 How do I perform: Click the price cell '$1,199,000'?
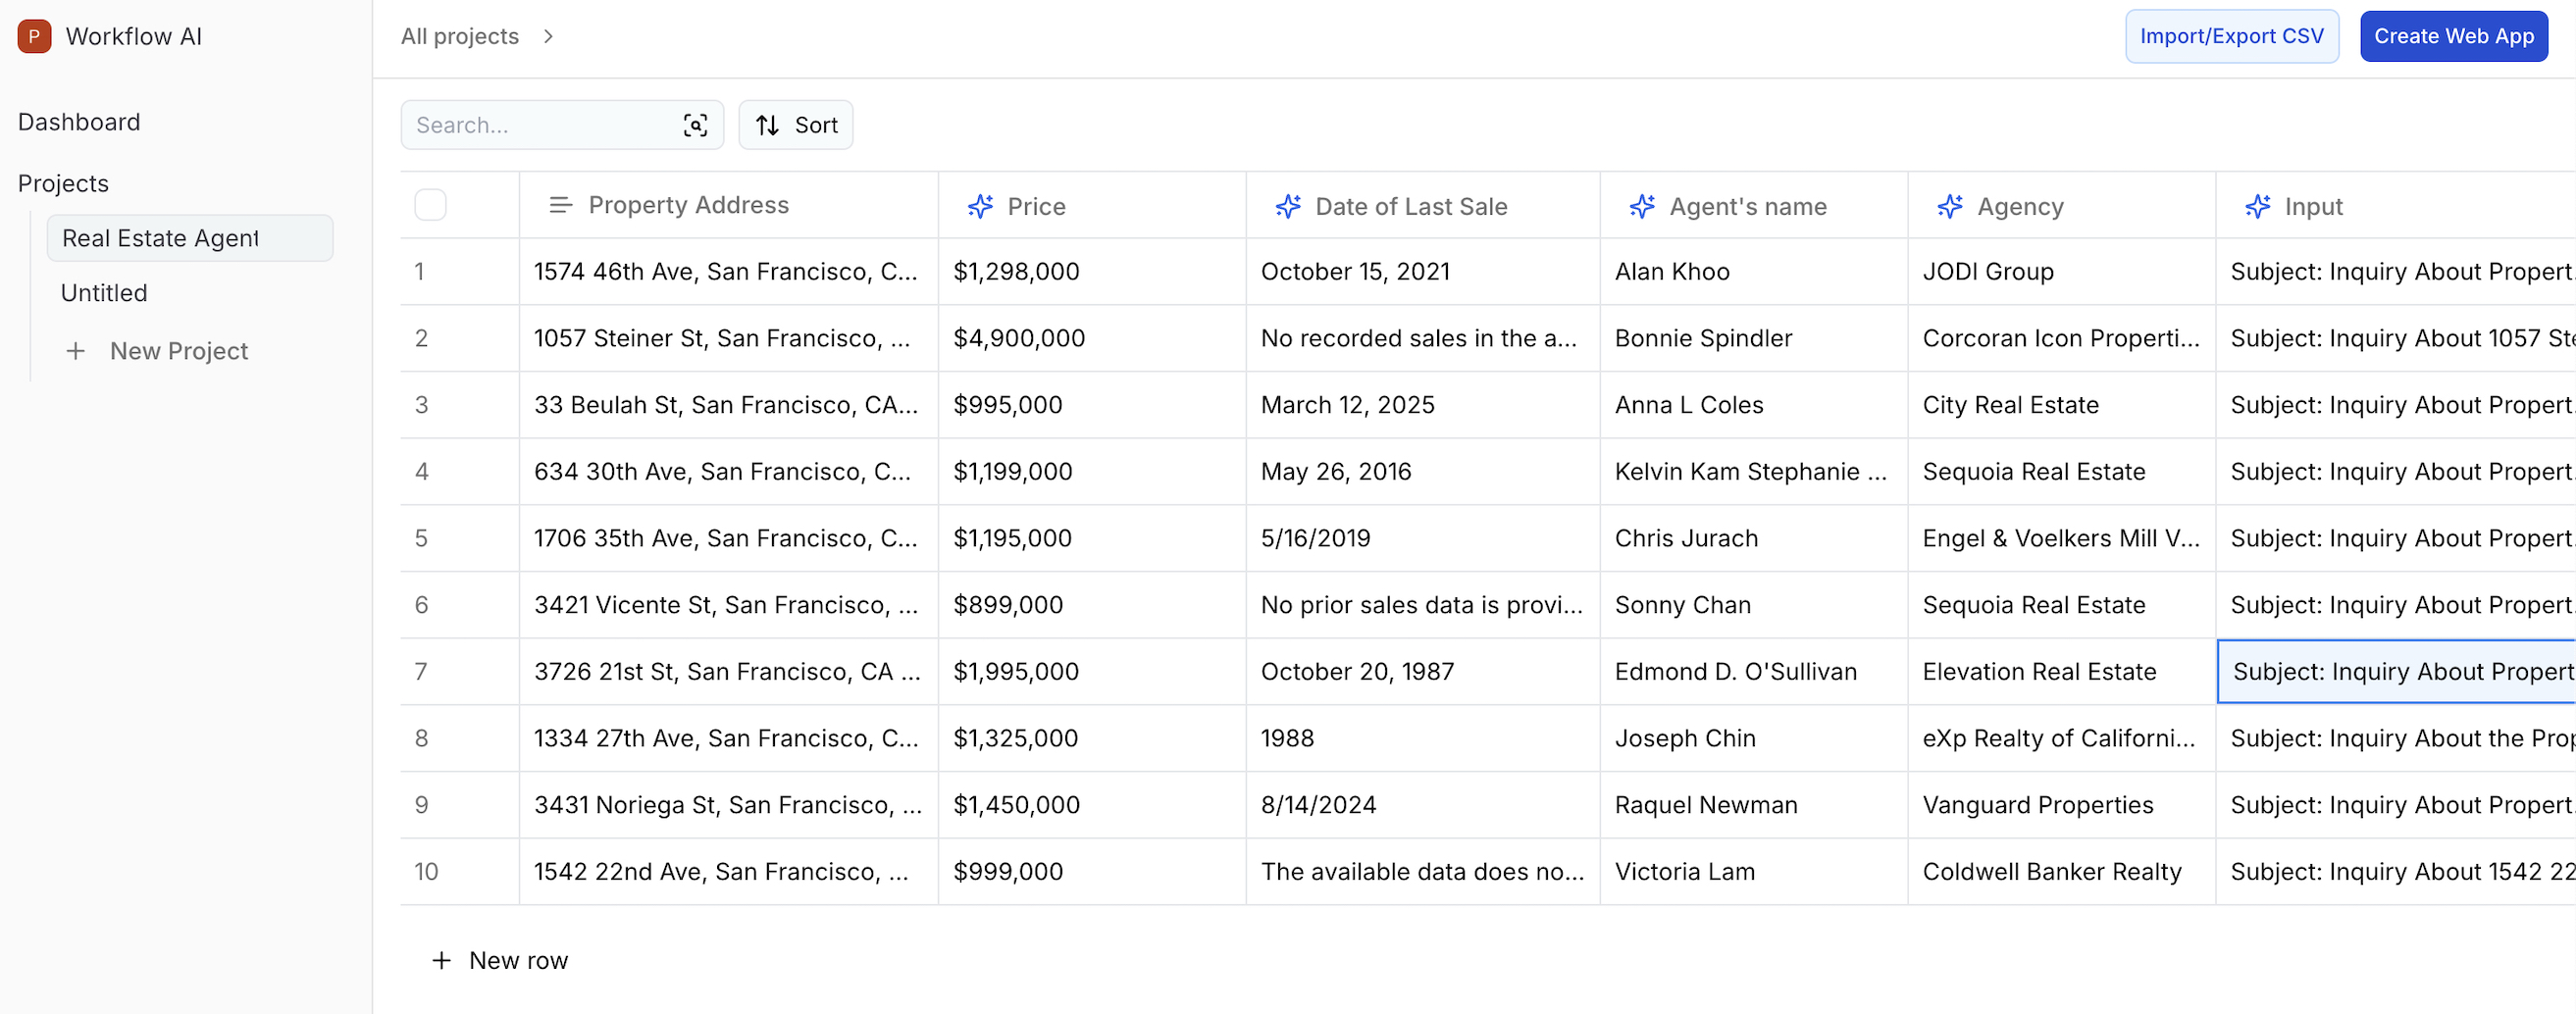(1092, 471)
